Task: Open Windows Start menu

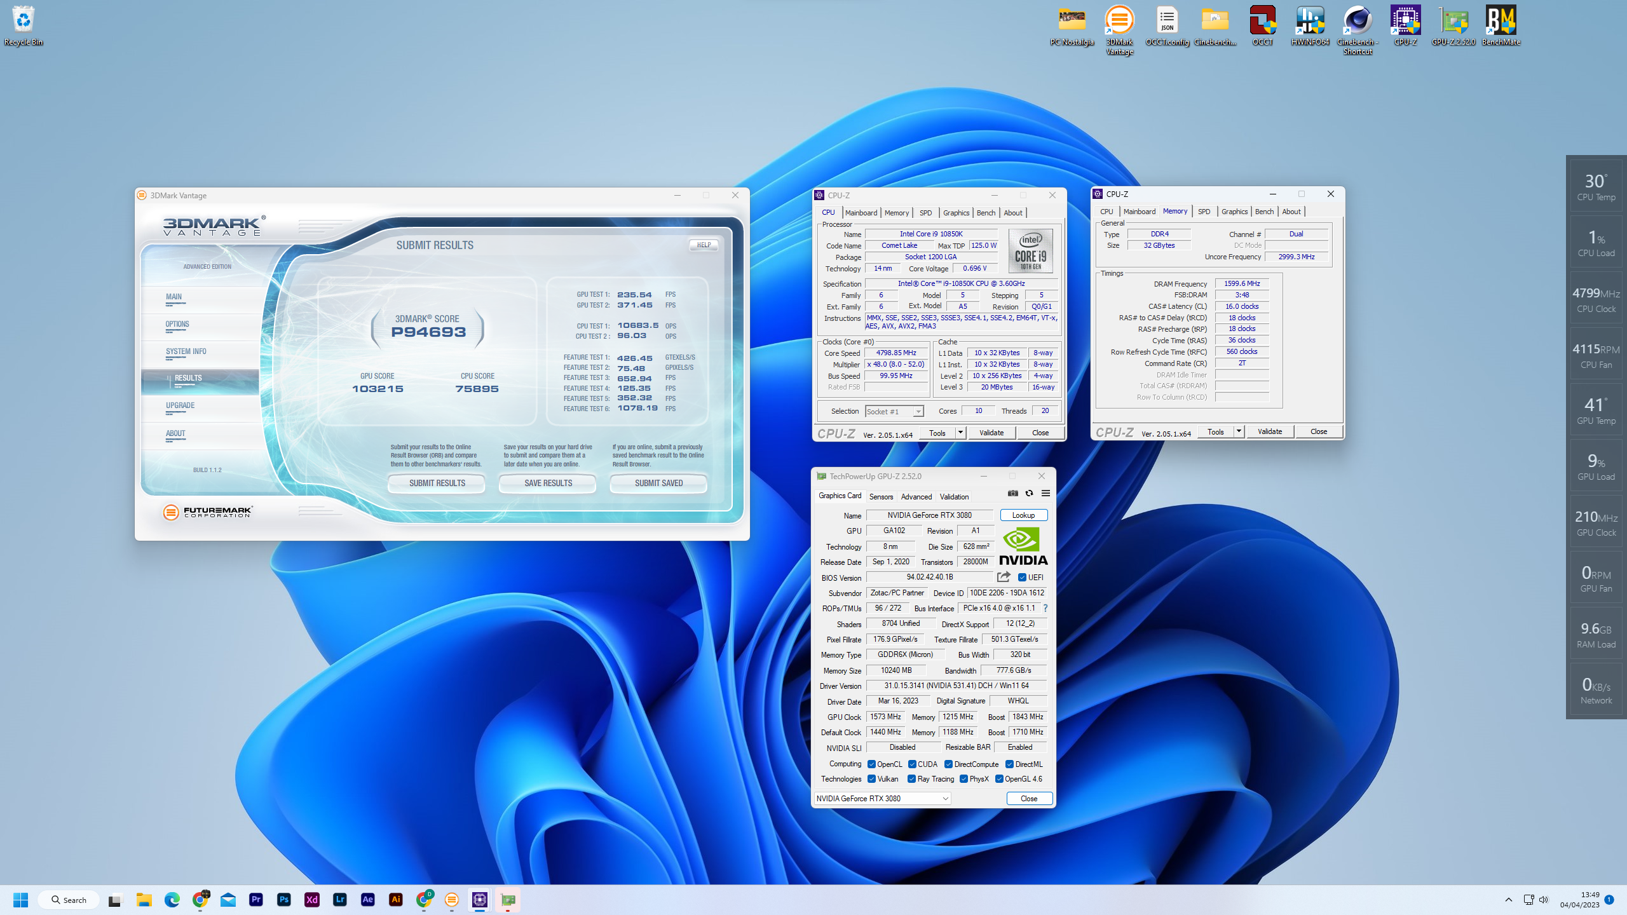Action: tap(20, 900)
